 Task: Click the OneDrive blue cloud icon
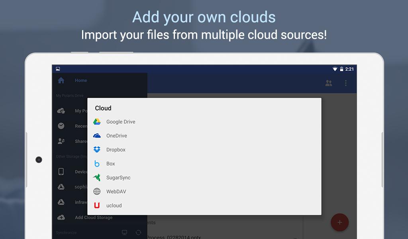tap(97, 136)
